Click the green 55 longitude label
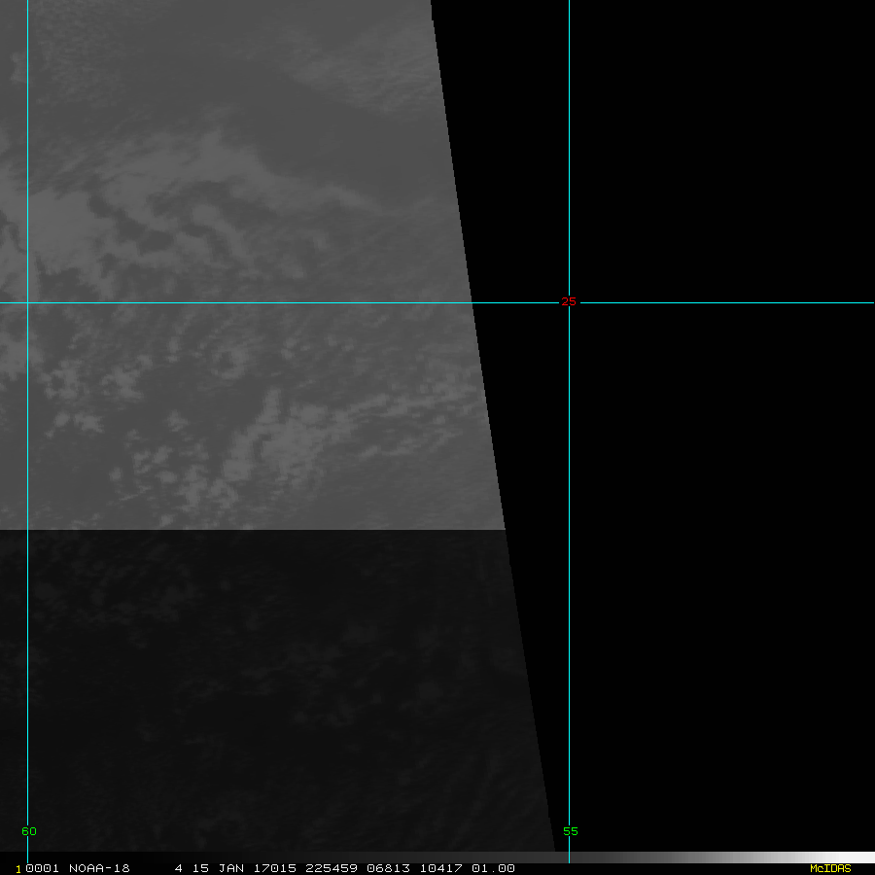 tap(571, 831)
